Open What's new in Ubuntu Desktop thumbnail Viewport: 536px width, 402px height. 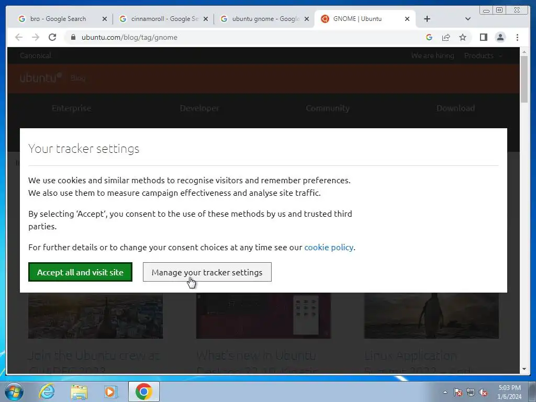(x=263, y=316)
